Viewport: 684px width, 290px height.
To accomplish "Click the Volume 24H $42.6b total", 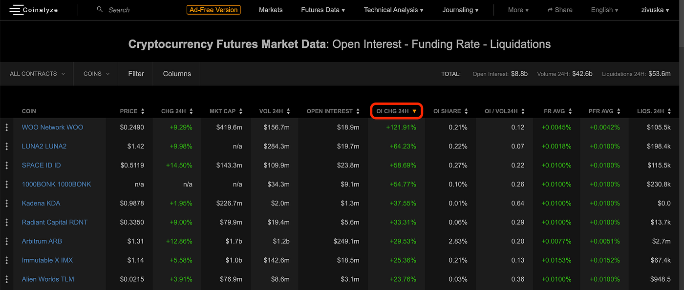I will pos(582,74).
